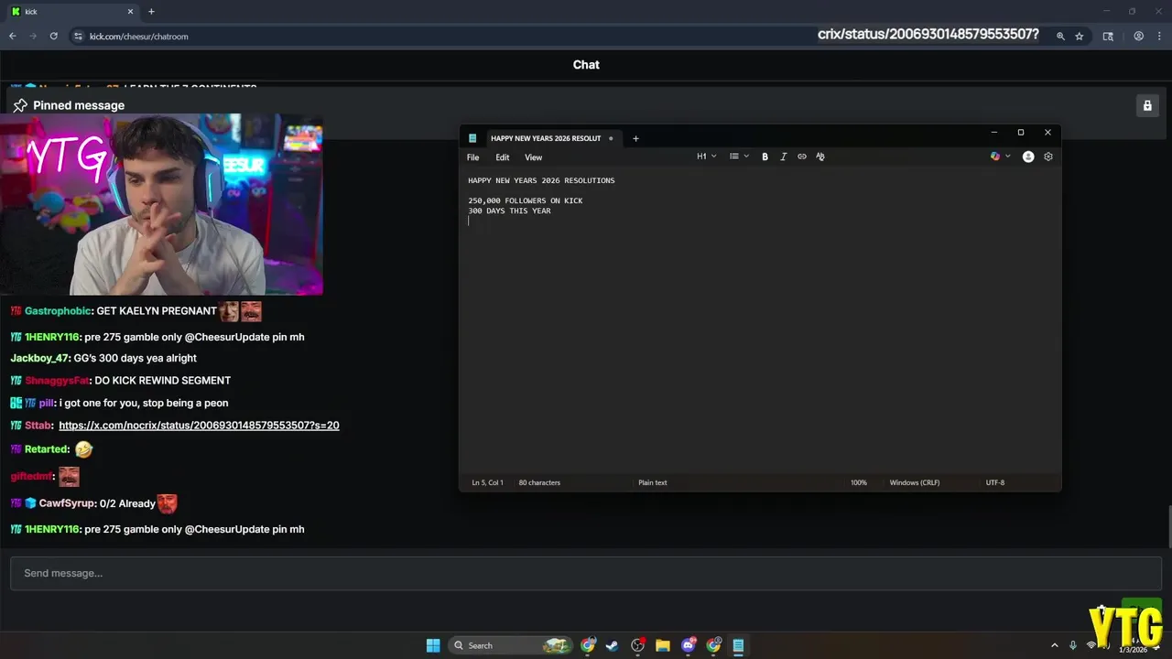This screenshot has height=659, width=1172.
Task: Insert a link using Notepad's link icon
Action: click(802, 157)
